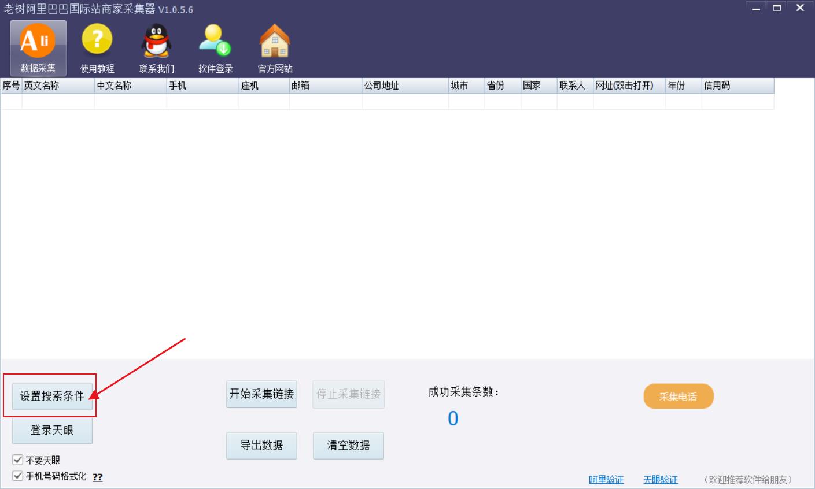Click the 网址(双击打开) column header

click(629, 86)
